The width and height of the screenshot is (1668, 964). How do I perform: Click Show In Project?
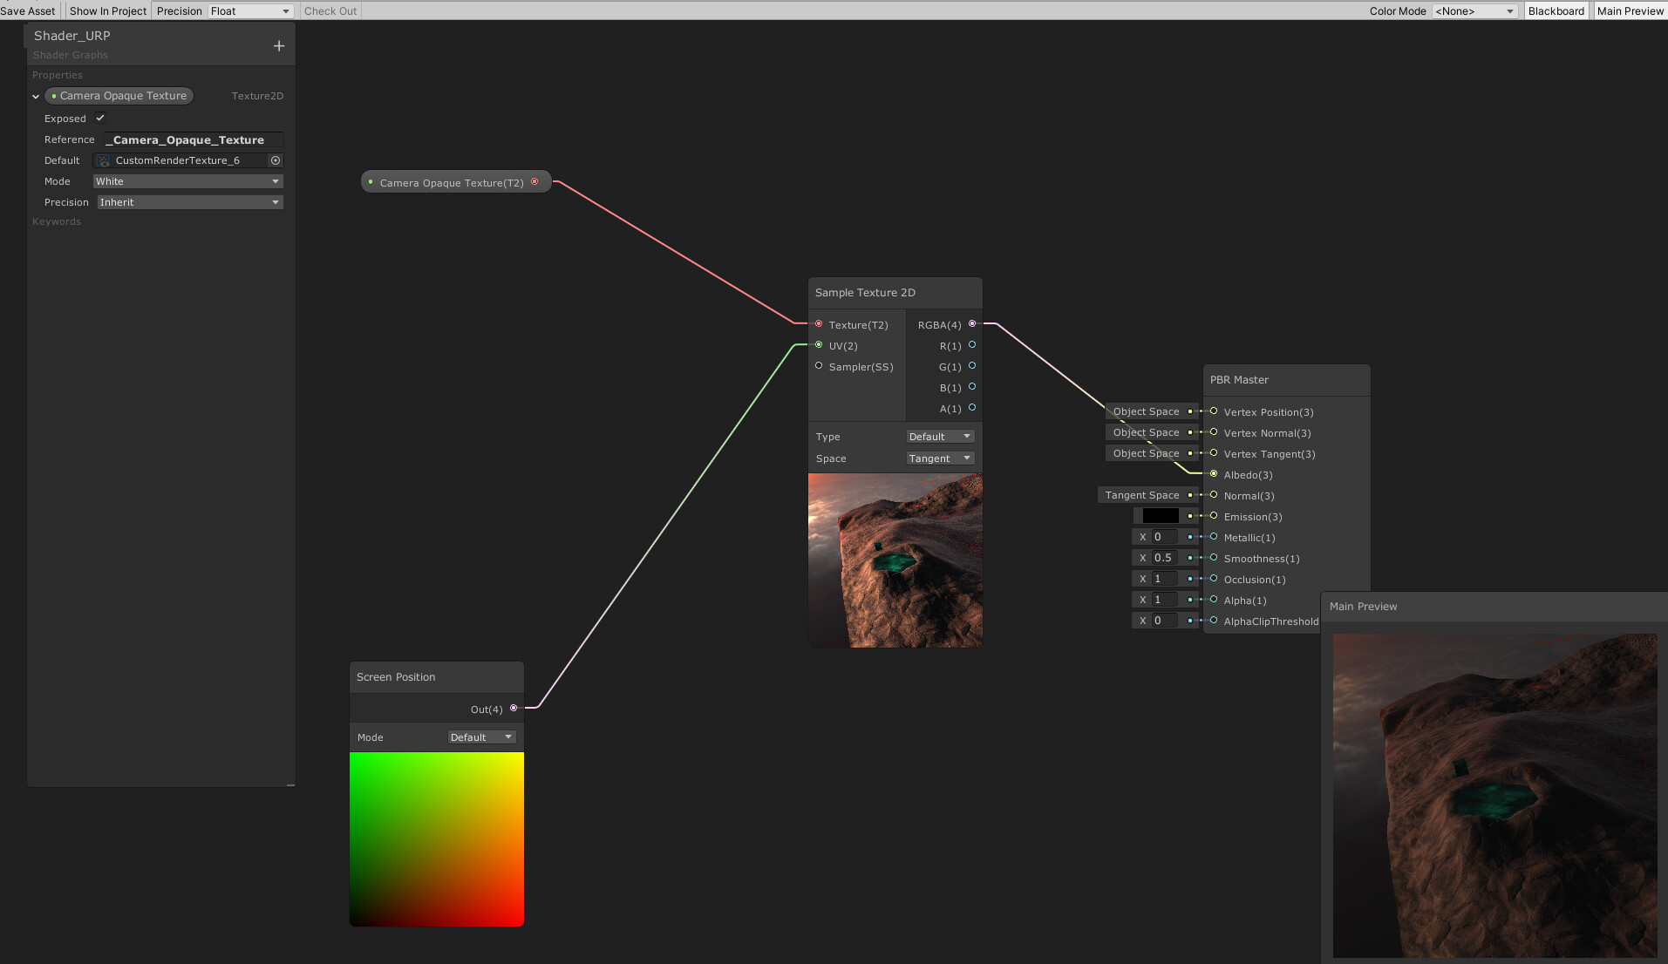pyautogui.click(x=106, y=10)
